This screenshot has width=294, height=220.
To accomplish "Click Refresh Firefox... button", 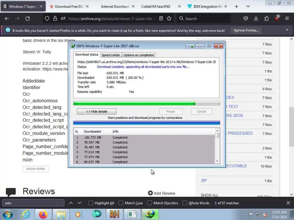I will [x=246, y=30].
